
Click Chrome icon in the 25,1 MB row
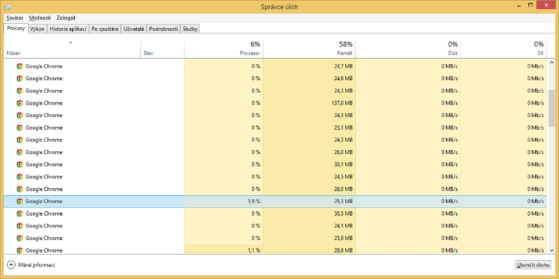click(x=20, y=128)
